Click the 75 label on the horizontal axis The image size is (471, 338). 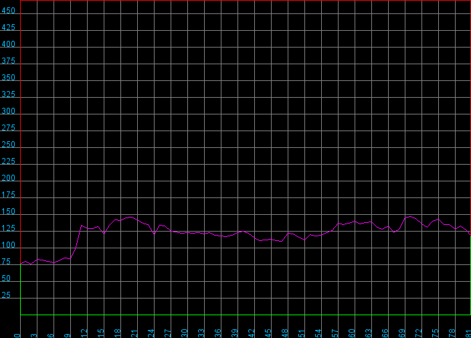pyautogui.click(x=436, y=333)
